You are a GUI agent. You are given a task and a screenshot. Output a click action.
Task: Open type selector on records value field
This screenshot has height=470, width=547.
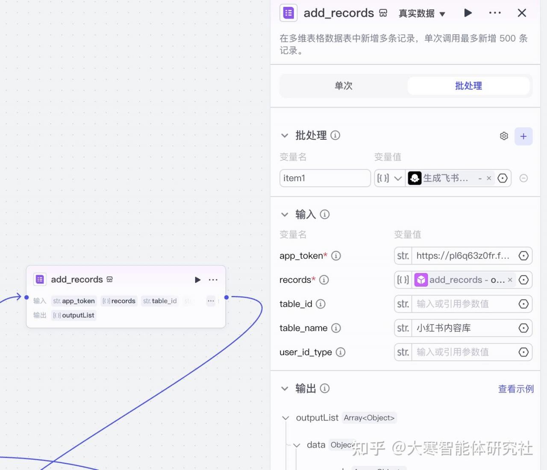(403, 280)
